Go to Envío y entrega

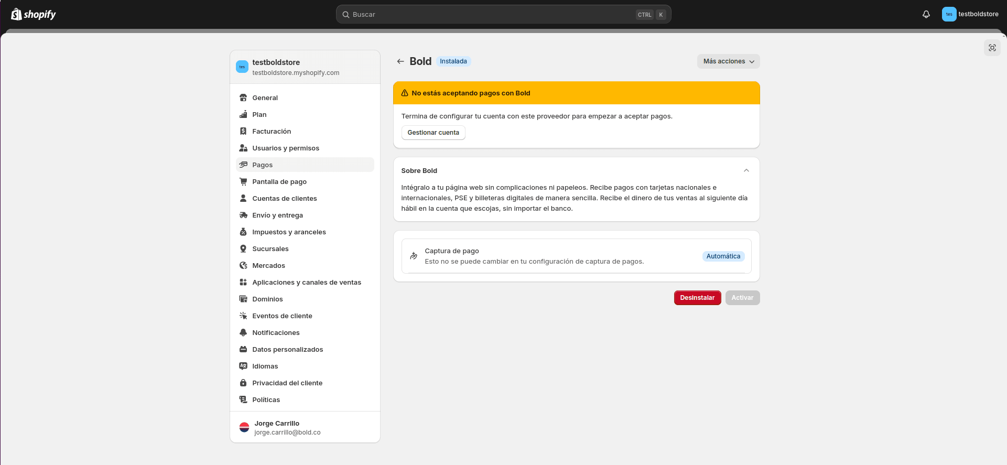pyautogui.click(x=305, y=215)
